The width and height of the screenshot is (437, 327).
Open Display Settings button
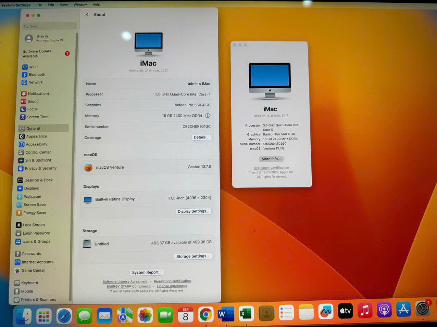coord(193,211)
